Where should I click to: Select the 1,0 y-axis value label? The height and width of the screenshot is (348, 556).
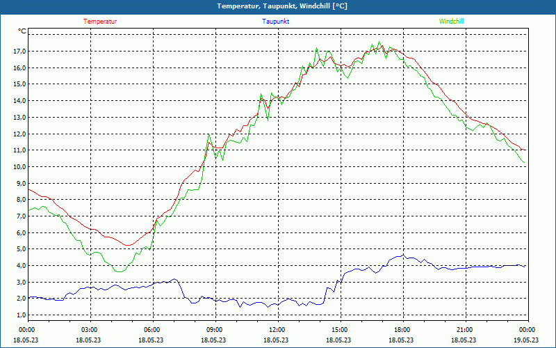coord(19,315)
